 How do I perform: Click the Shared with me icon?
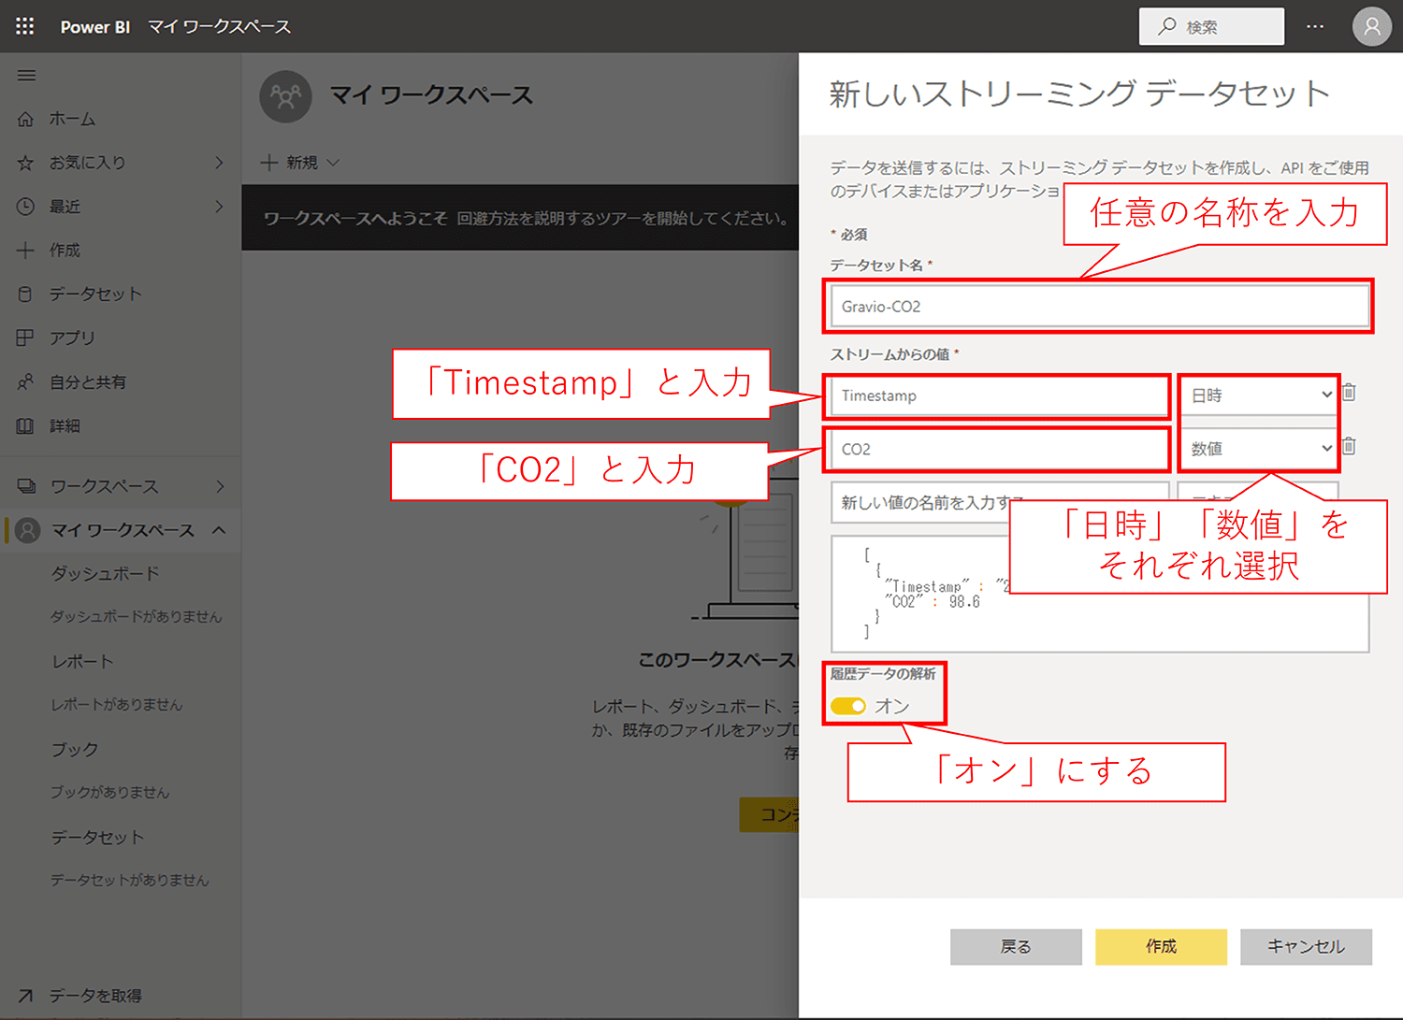click(x=25, y=381)
